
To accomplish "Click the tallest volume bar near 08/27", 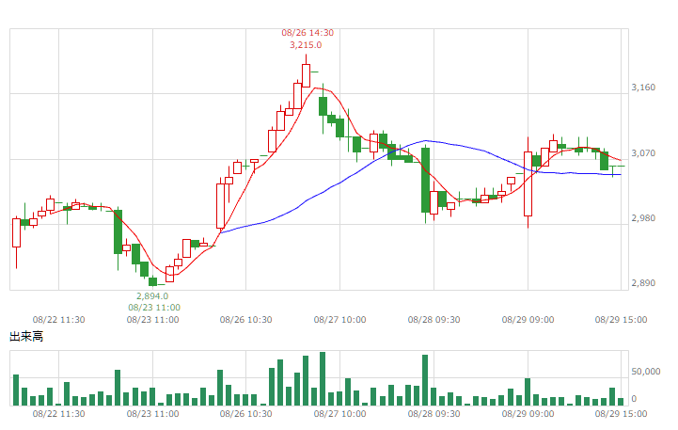I will click(323, 378).
